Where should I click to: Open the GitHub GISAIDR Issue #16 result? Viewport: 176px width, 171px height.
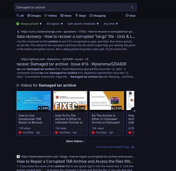coord(71,64)
